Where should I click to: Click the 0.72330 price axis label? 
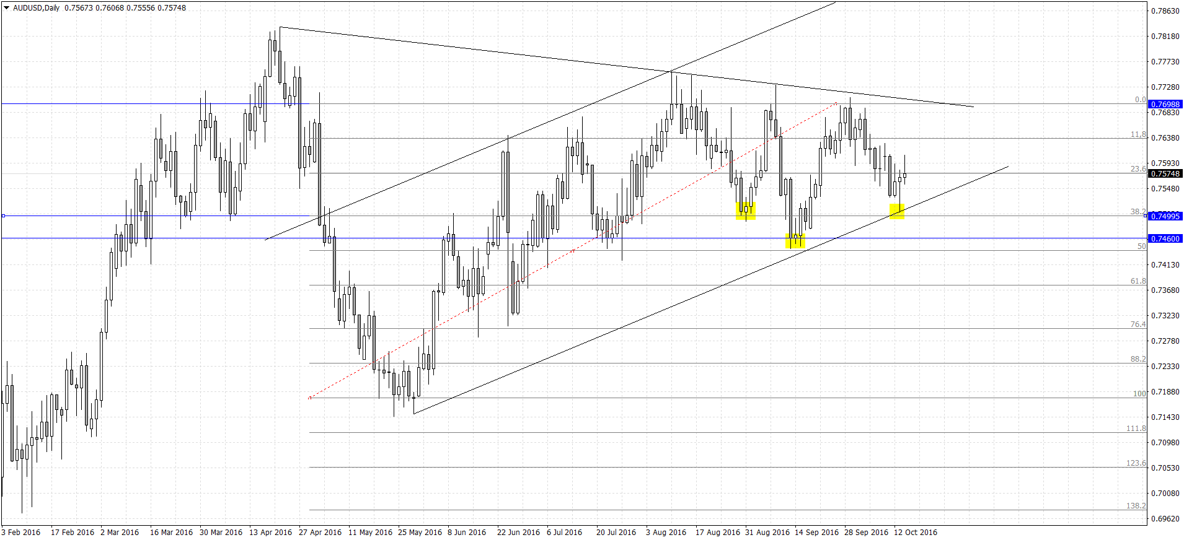1165,367
